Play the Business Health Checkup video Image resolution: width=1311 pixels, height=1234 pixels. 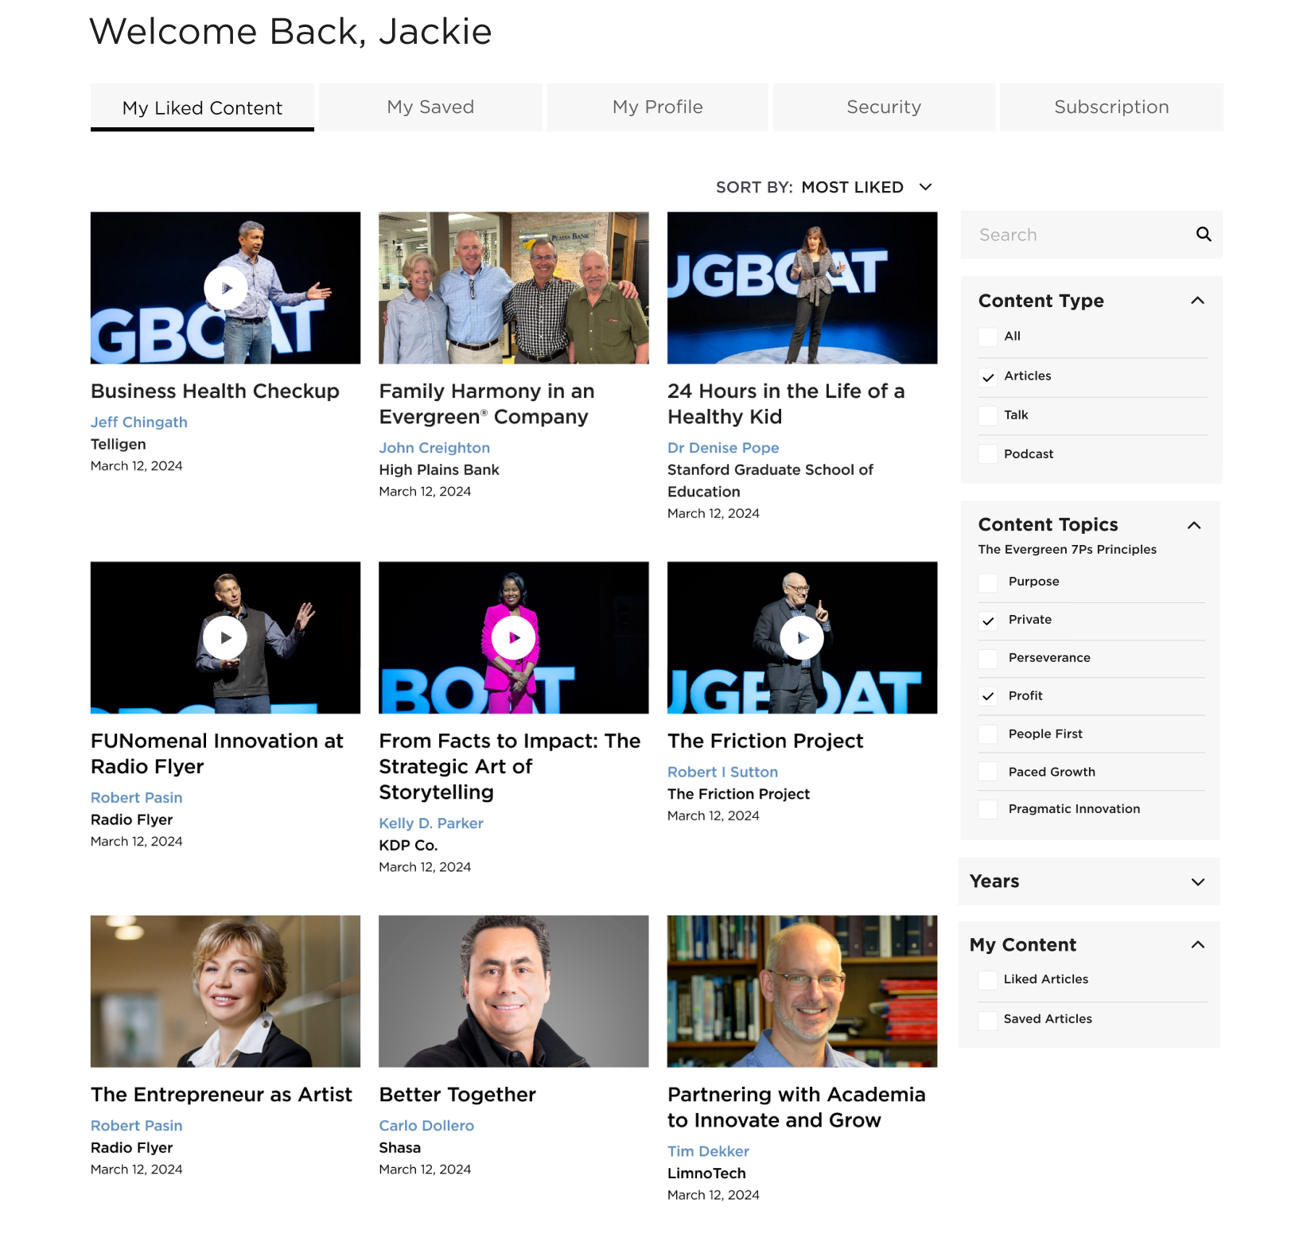[x=226, y=288]
